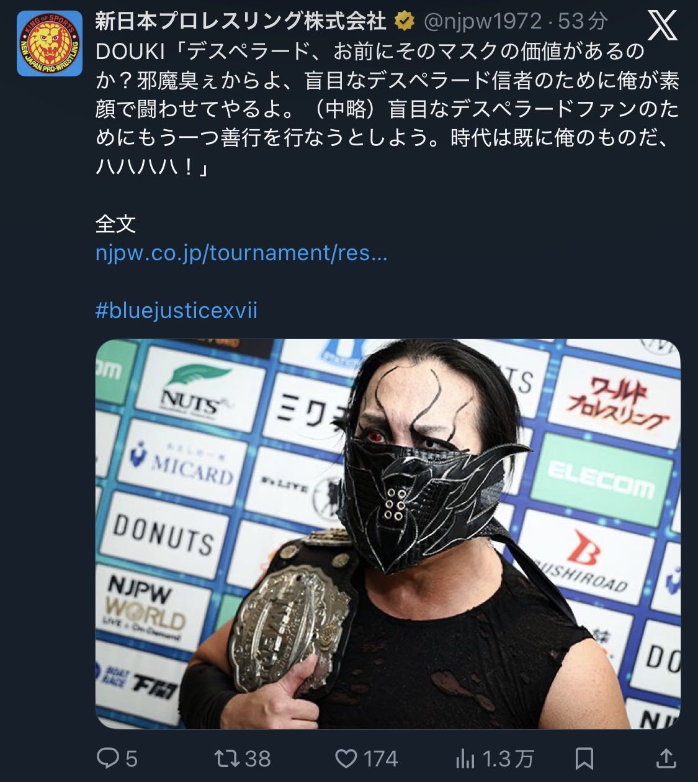Open the njpw.co.jp/tournament link
The height and width of the screenshot is (782, 698).
pyautogui.click(x=241, y=253)
